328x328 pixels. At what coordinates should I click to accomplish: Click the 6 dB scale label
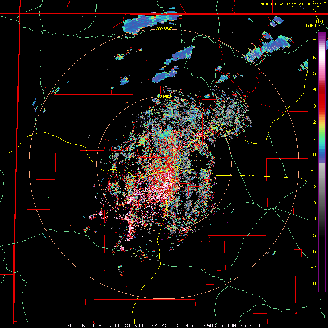pos(315,57)
